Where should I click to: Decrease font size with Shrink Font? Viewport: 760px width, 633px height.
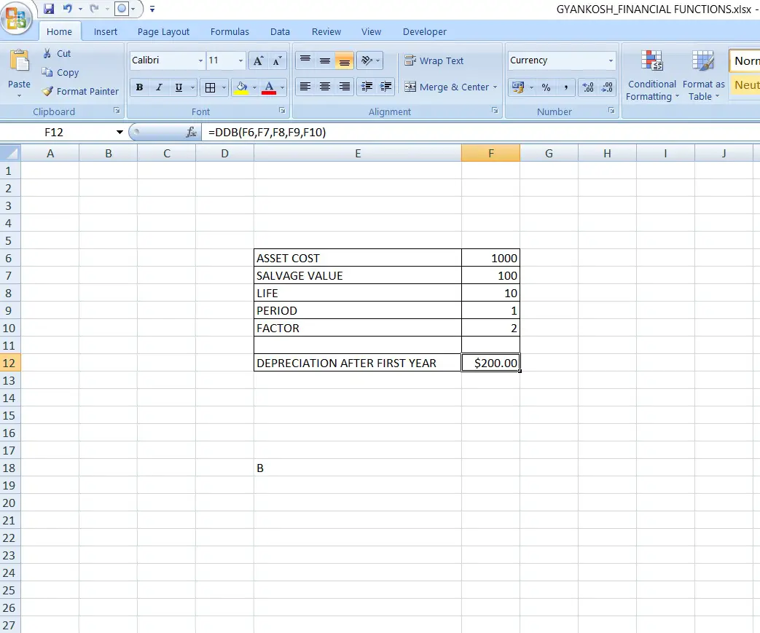tap(277, 60)
